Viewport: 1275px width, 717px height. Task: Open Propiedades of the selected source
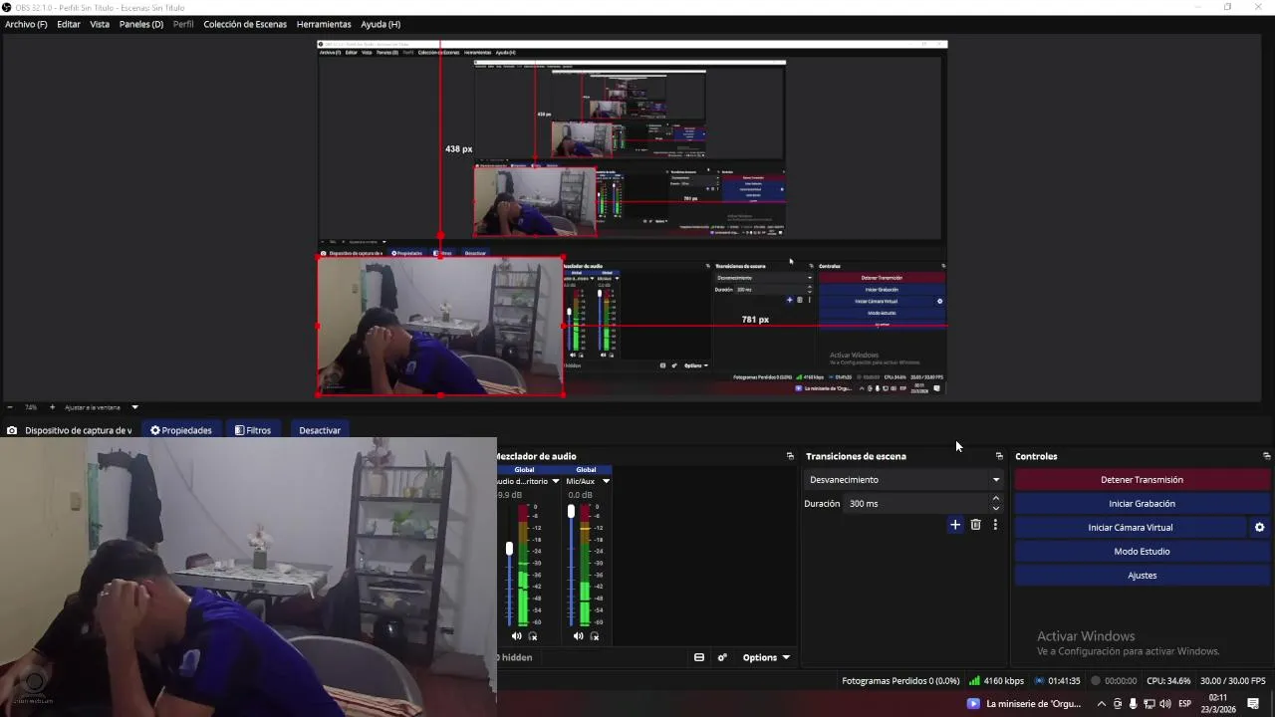point(181,430)
